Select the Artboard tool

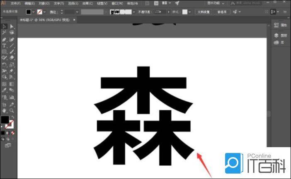click(x=4, y=105)
